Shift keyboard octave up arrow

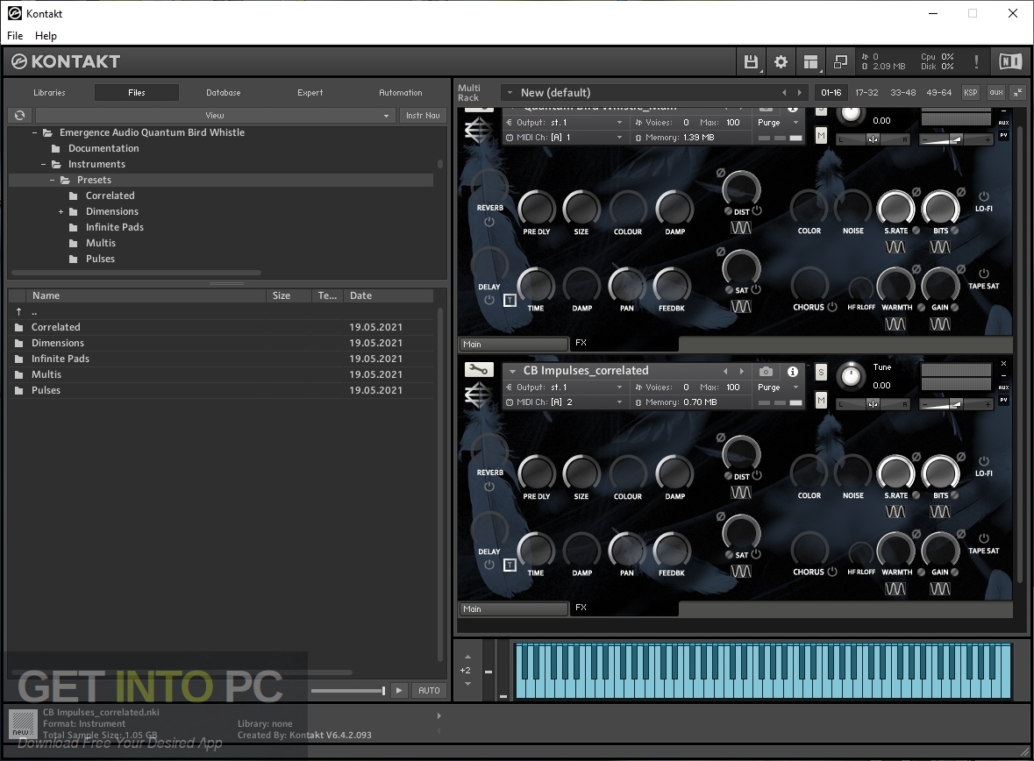[467, 657]
